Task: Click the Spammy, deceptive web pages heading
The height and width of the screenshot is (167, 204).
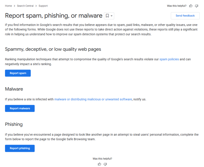Action: 53,49
